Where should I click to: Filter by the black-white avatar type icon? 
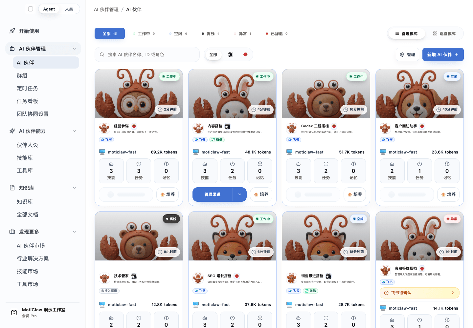(230, 54)
